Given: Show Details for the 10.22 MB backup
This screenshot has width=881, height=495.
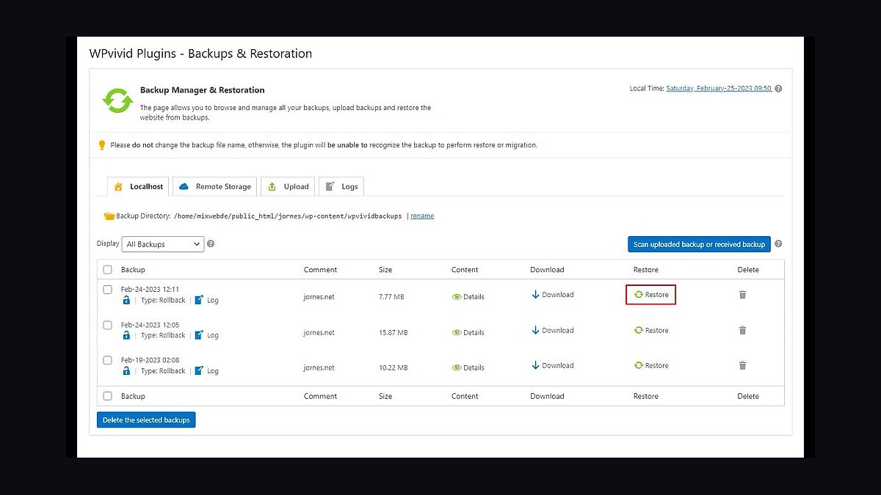Looking at the screenshot, I should tap(468, 367).
